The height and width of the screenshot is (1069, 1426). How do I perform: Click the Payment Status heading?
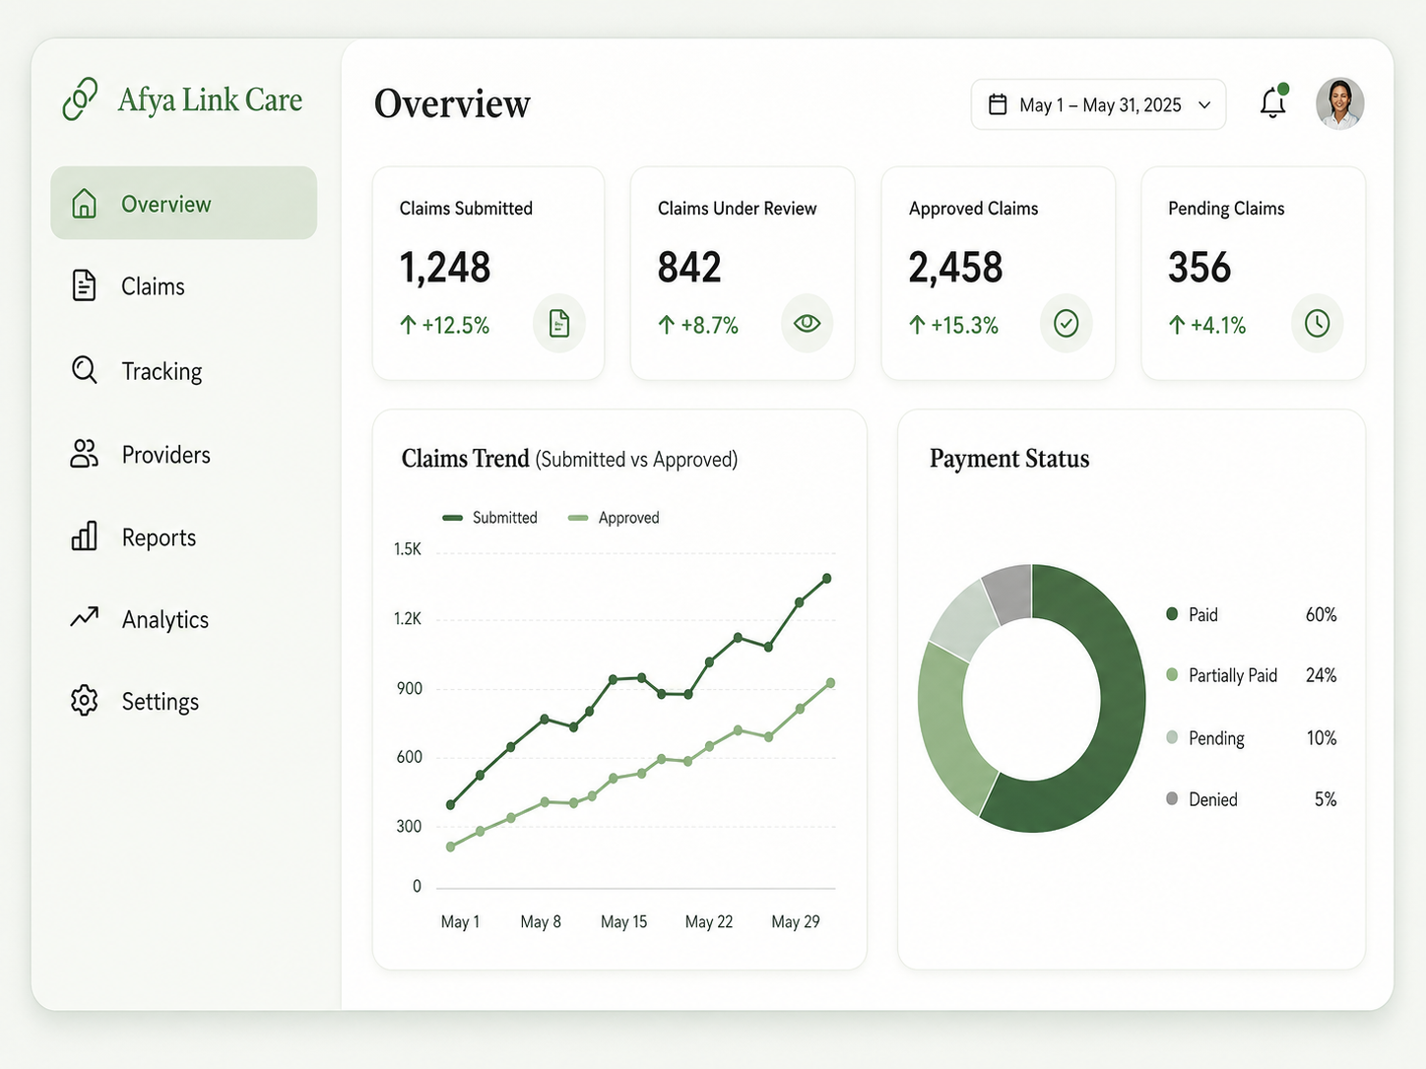1009,459
